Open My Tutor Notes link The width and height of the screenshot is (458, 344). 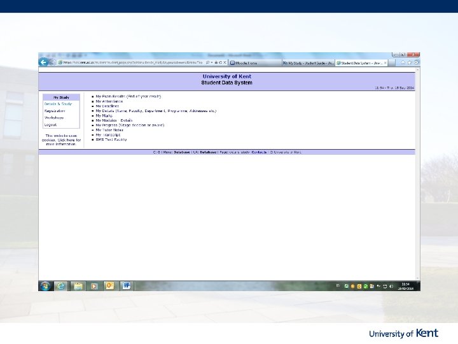[109, 130]
